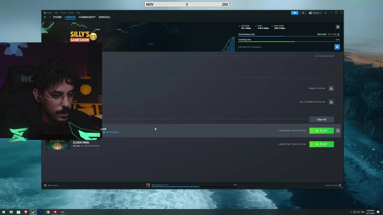Open the volume control in the tray
Image resolution: width=383 pixels, height=215 pixels.
click(358, 212)
